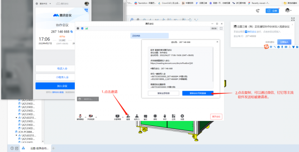Viewport: 299px width, 152px height.
Task: Unmute the microphone in meeting toolbar
Action: (80, 117)
